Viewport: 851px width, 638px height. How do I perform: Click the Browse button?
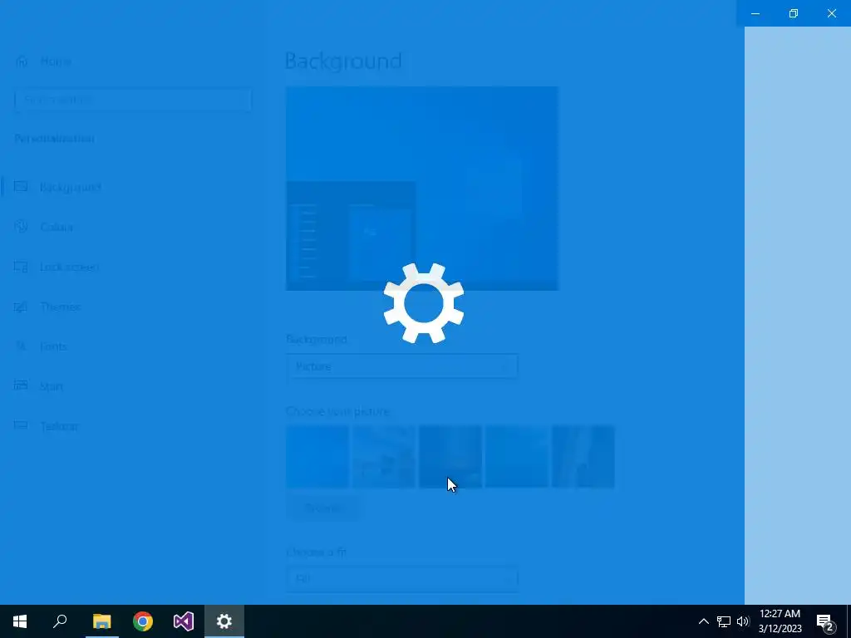tap(322, 508)
